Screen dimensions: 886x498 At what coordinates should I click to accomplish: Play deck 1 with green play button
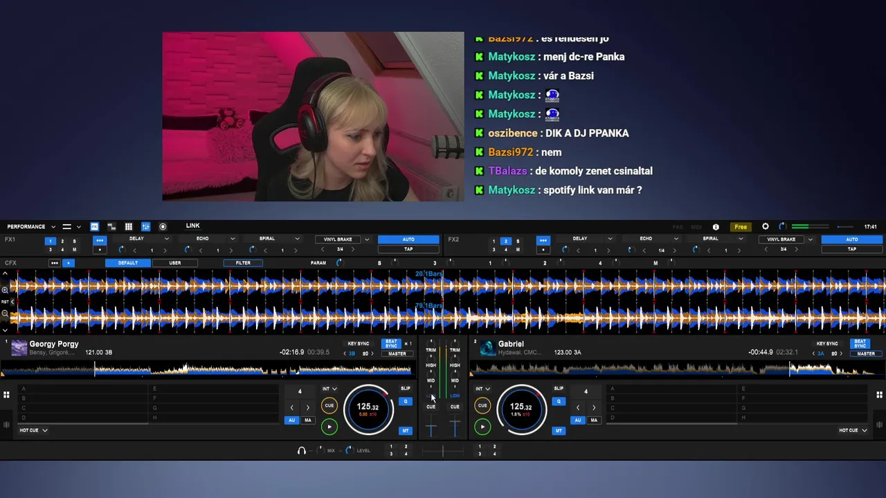click(x=329, y=427)
